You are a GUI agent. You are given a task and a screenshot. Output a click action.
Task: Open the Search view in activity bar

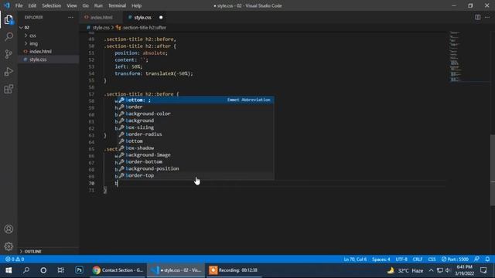pyautogui.click(x=9, y=37)
